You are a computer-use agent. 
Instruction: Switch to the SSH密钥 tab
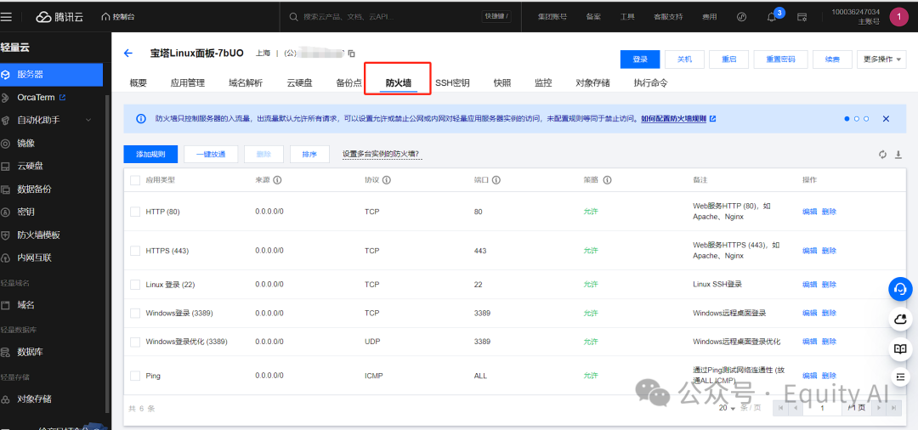point(452,82)
